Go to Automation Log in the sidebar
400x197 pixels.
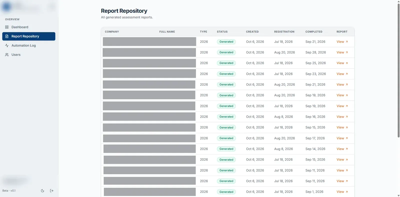[x=29, y=46]
